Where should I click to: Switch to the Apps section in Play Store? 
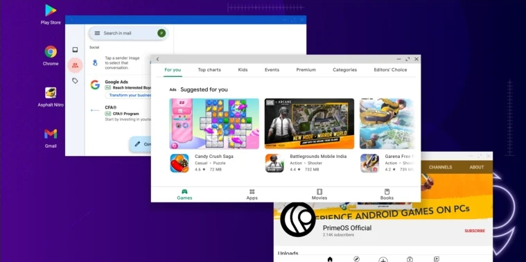[252, 194]
